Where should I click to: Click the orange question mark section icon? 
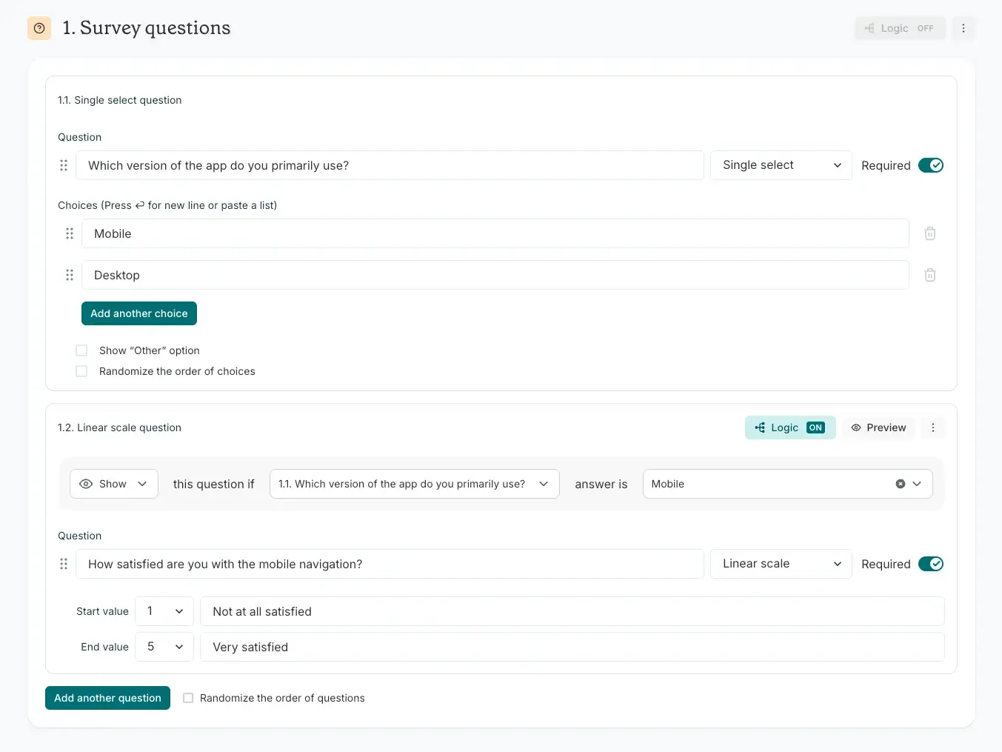39,28
